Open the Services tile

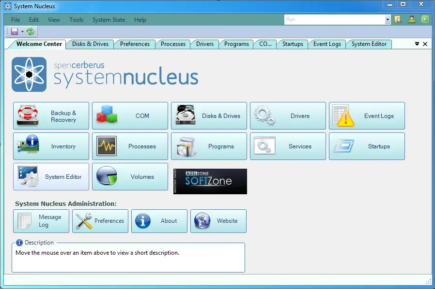point(288,146)
